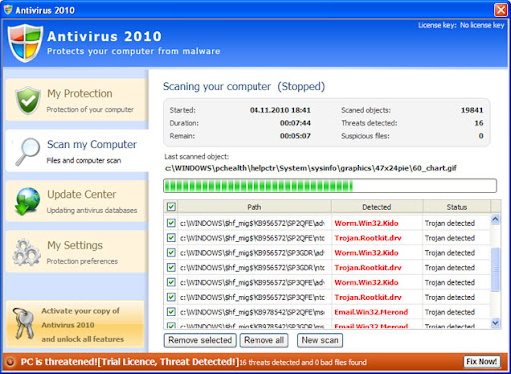Click the red warning status bar icon

pos(10,362)
